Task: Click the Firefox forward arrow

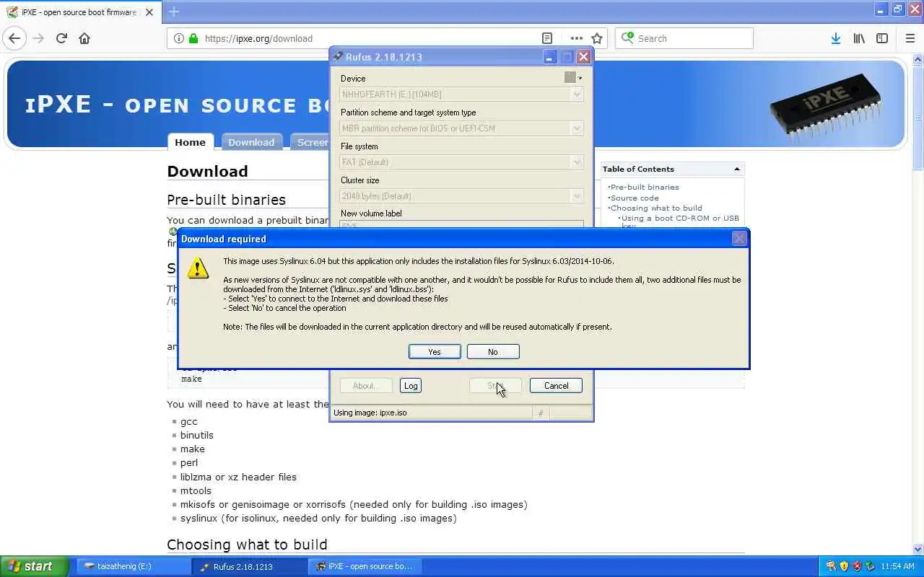Action: [38, 38]
